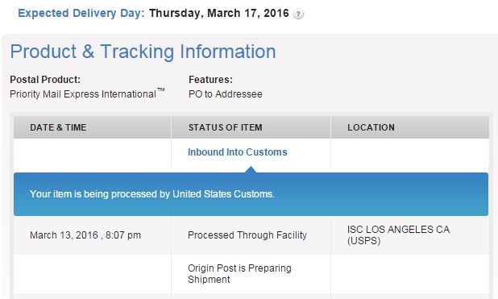Screen dimensions: 498x299
Task: Click the Priority Mail Express International text
Action: [83, 94]
